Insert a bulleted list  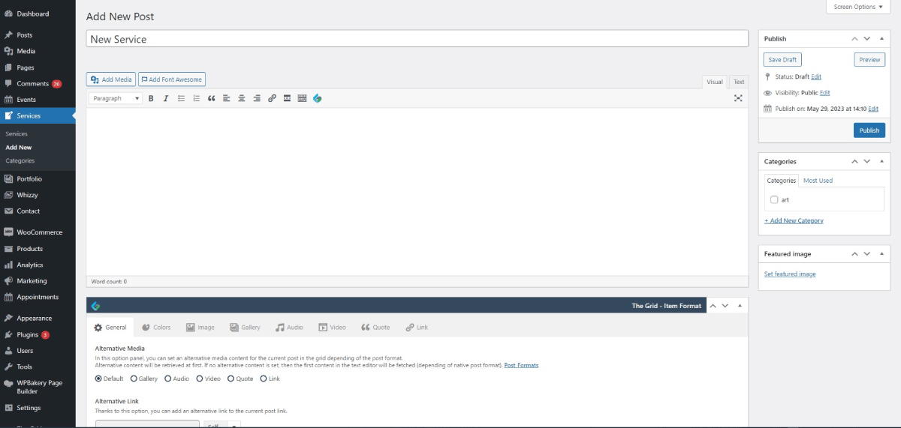click(x=181, y=98)
